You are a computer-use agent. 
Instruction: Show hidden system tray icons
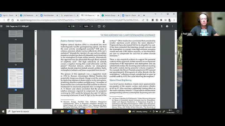pos(150,112)
